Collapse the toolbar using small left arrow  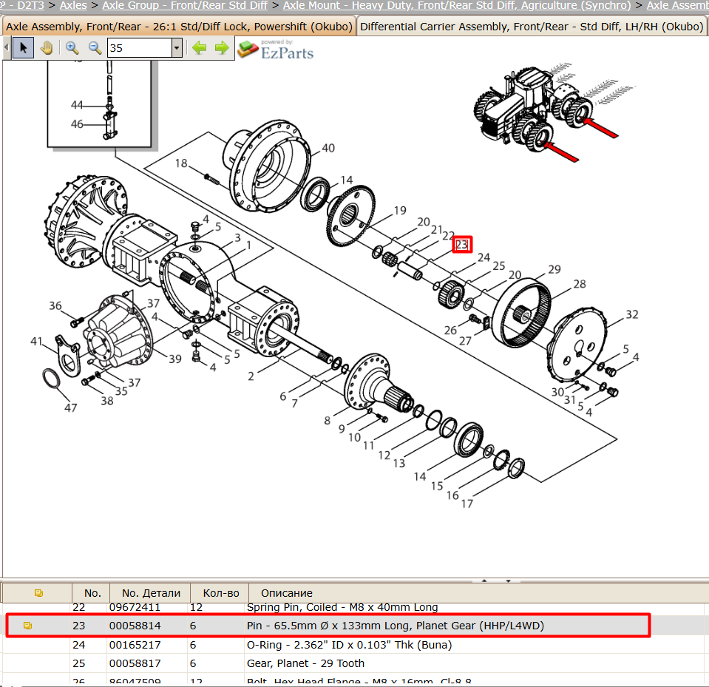pyautogui.click(x=6, y=47)
